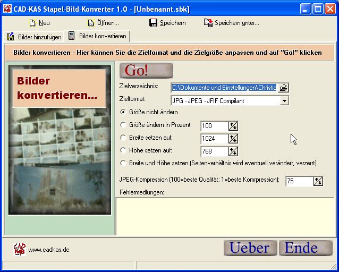Select 'Größe ändern in Prozent' option
The width and height of the screenshot is (339, 272).
[124, 125]
